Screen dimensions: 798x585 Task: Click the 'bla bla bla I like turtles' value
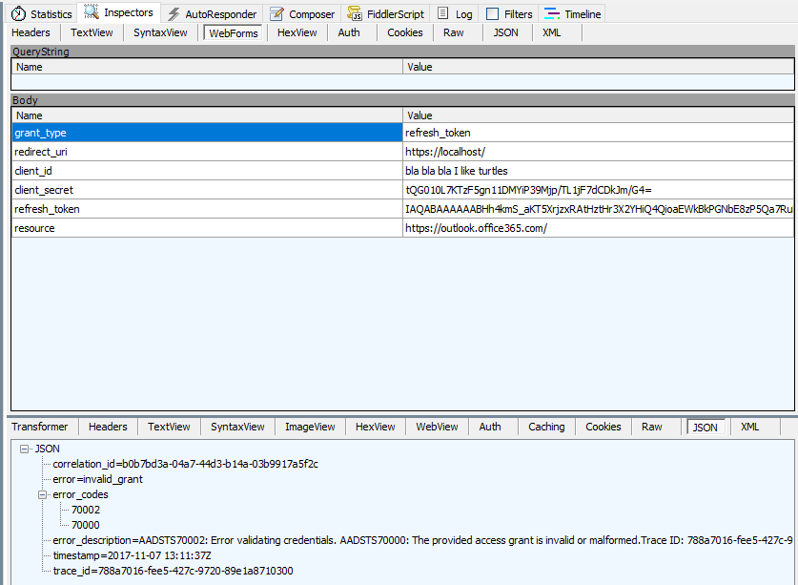pos(599,171)
